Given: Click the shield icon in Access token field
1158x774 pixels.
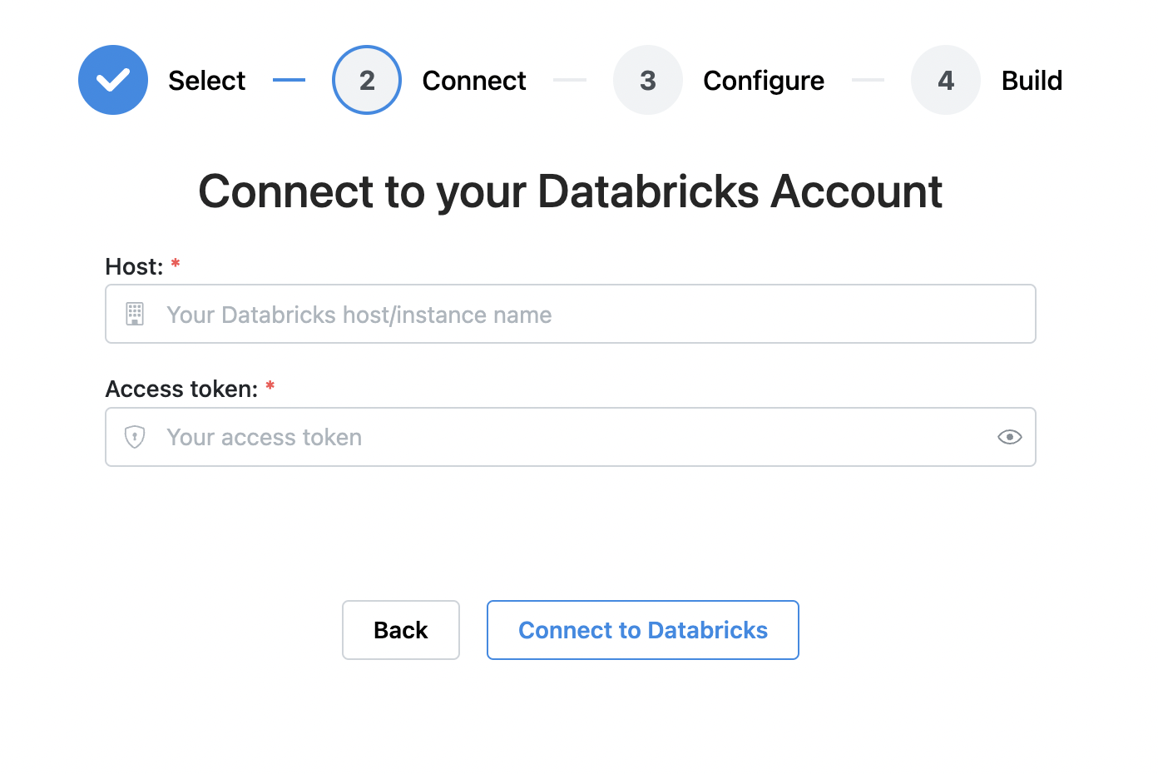Looking at the screenshot, I should pos(135,437).
